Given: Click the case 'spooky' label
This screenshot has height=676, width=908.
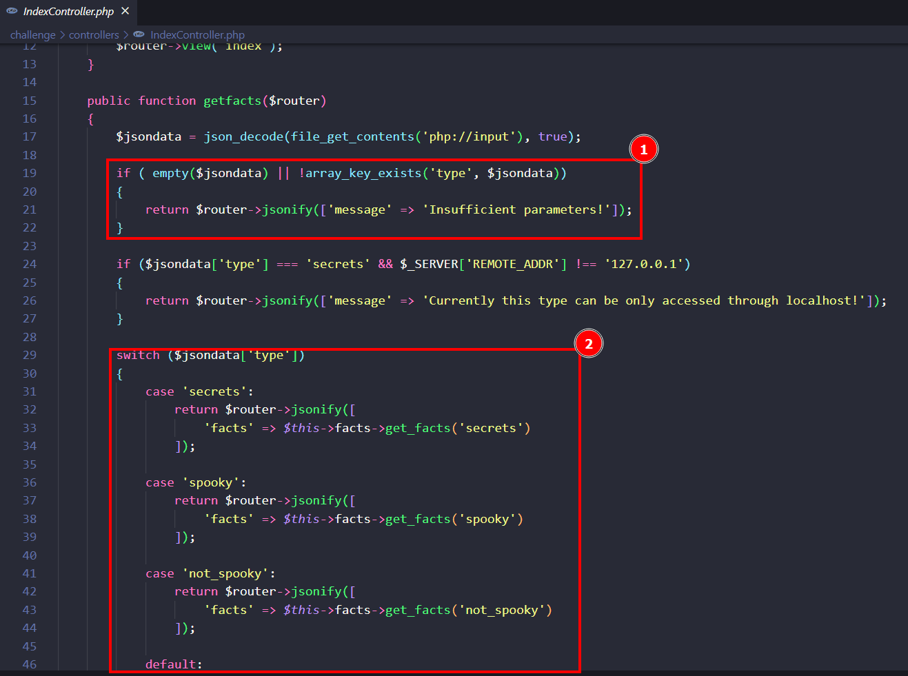Looking at the screenshot, I should [x=195, y=482].
